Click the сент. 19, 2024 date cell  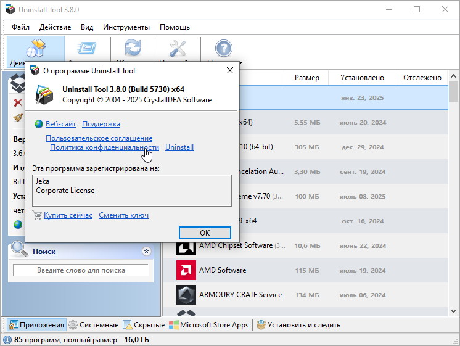coord(363,171)
